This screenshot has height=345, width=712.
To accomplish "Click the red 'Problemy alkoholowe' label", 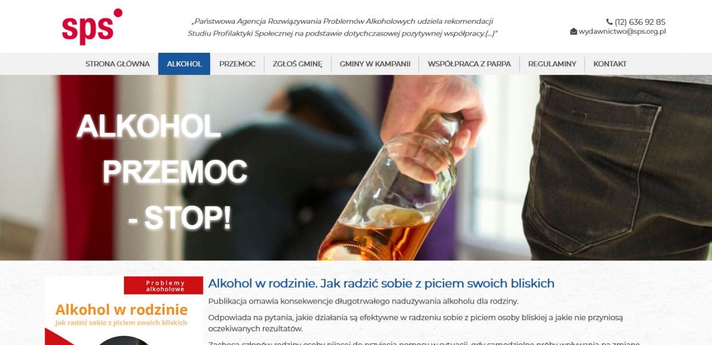I will [164, 286].
